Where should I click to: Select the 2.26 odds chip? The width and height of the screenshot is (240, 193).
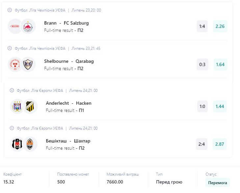click(220, 26)
